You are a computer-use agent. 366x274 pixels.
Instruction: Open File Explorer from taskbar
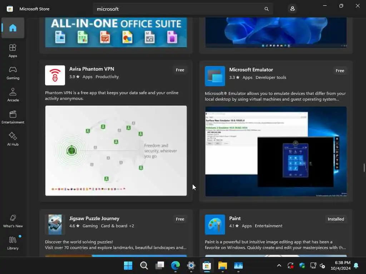[x=222, y=265]
